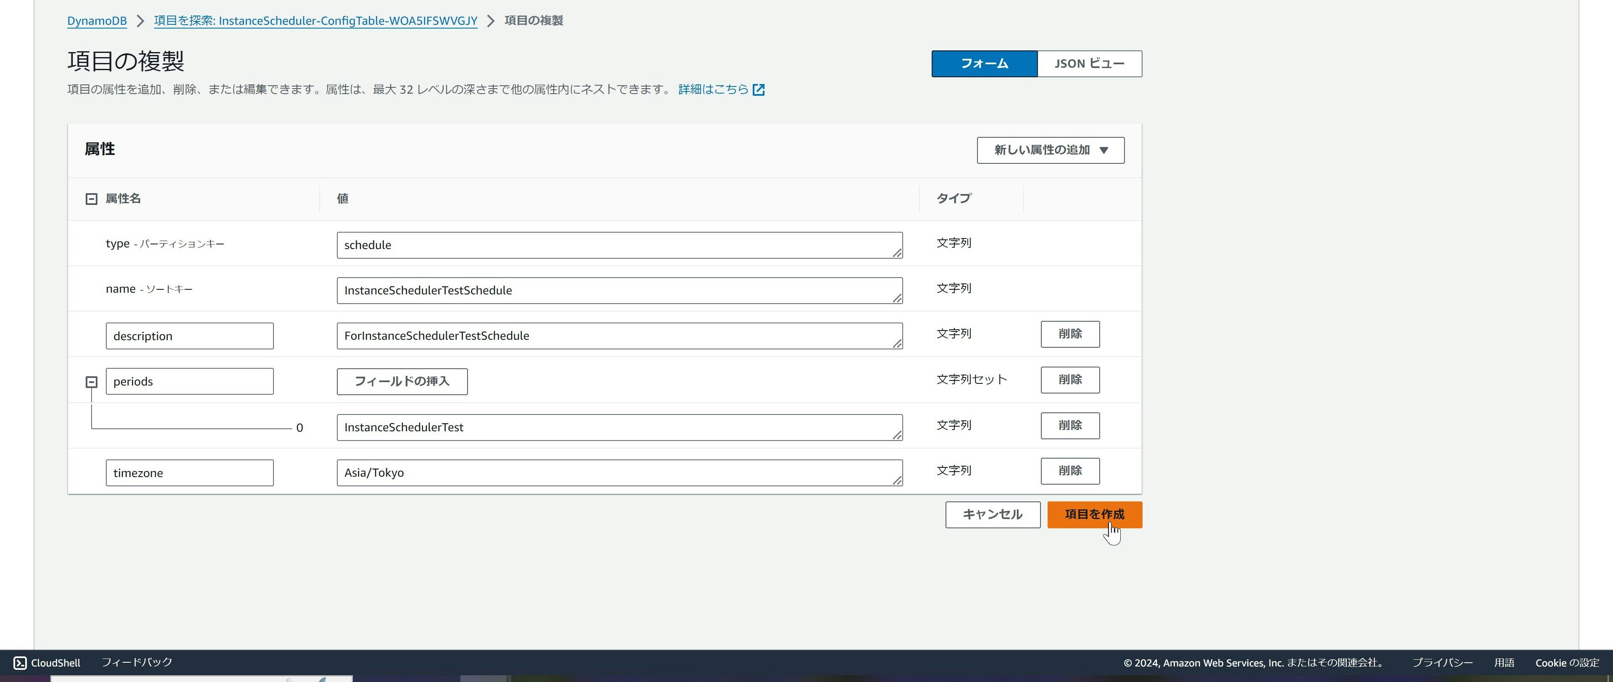Switch to JSON ビュー tab

[1089, 64]
